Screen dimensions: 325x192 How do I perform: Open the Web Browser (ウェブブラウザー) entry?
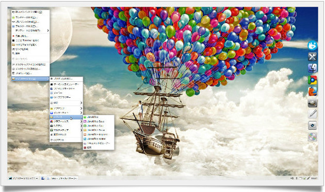coord(66,97)
